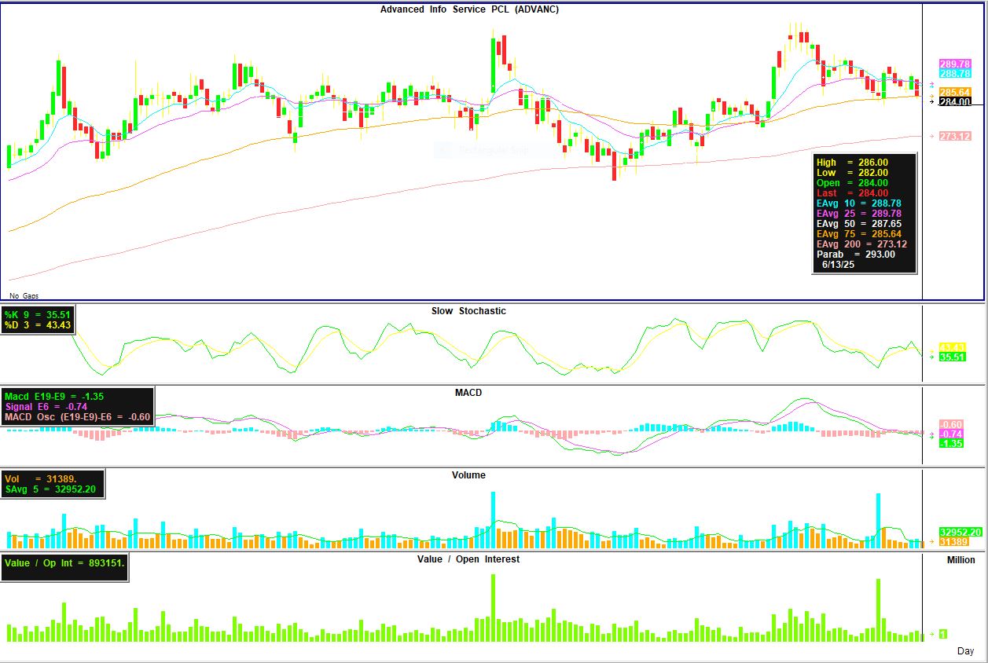
Task: Select the %D 3 = 43.43 legend entry
Action: (x=38, y=325)
